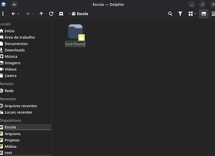This screenshot has width=215, height=156.
Task: Click the Escola device capacity bar
Action: (27, 130)
